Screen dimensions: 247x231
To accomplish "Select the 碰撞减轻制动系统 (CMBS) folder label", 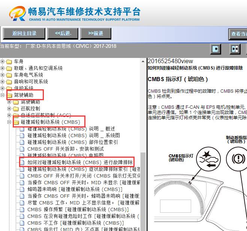I will tap(51, 122).
